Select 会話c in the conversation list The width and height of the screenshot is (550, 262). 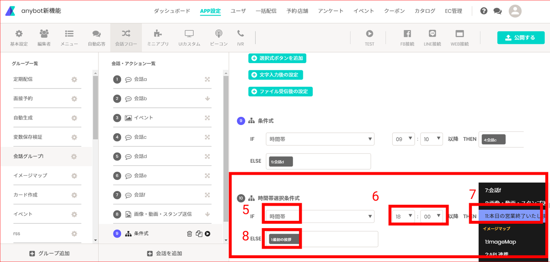pos(140,137)
